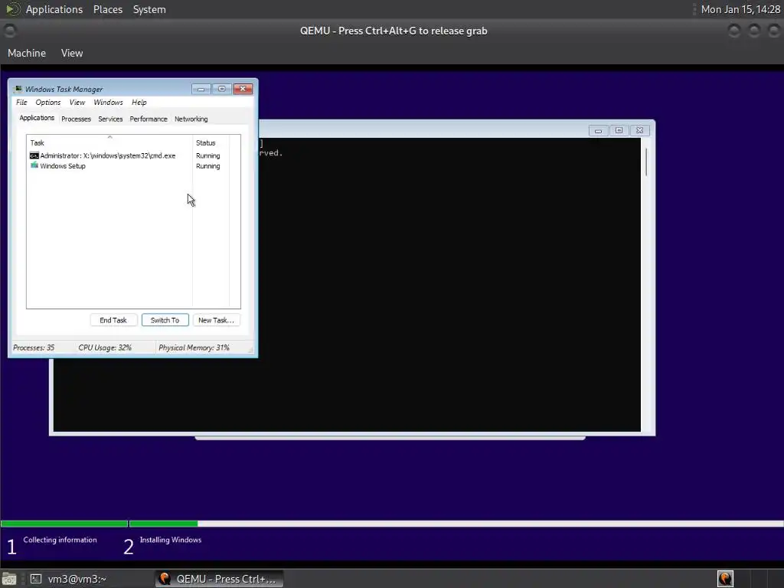Viewport: 784px width, 588px height.
Task: Click the show desktop icon in bottom panel
Action: [9, 579]
